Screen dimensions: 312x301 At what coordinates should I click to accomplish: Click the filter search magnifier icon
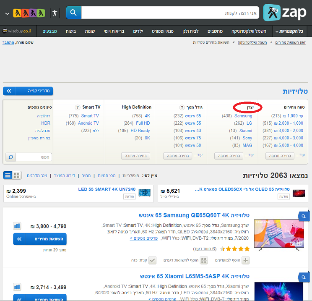10,157
